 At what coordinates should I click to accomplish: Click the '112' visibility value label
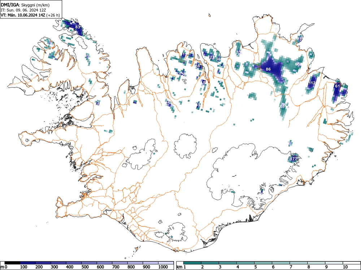click(x=312, y=83)
